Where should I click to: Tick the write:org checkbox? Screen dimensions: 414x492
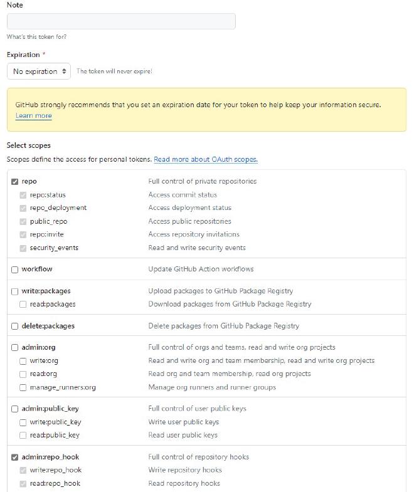[x=23, y=361]
